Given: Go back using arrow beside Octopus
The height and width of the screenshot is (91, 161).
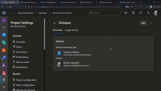Looking at the screenshot, I should (55, 23).
